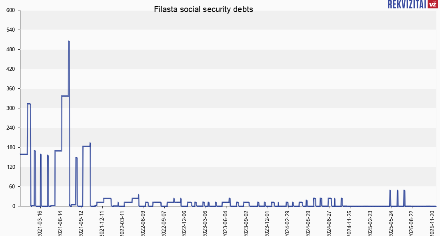The image size is (440, 236).
Task: Click the 360 y-axis value label
Action: tap(11, 89)
